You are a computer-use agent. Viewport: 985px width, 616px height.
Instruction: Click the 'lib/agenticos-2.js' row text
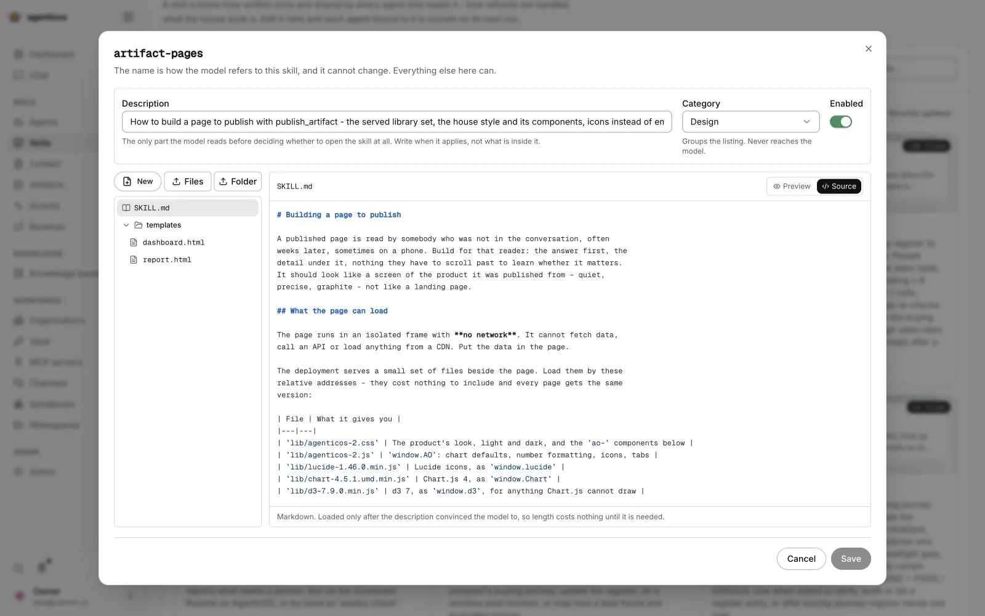[467, 455]
